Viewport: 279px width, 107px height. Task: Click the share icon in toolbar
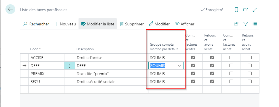click(236, 24)
